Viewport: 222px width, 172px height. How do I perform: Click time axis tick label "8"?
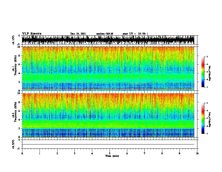162,153
